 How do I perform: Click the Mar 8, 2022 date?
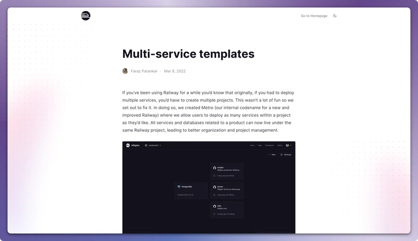click(175, 71)
